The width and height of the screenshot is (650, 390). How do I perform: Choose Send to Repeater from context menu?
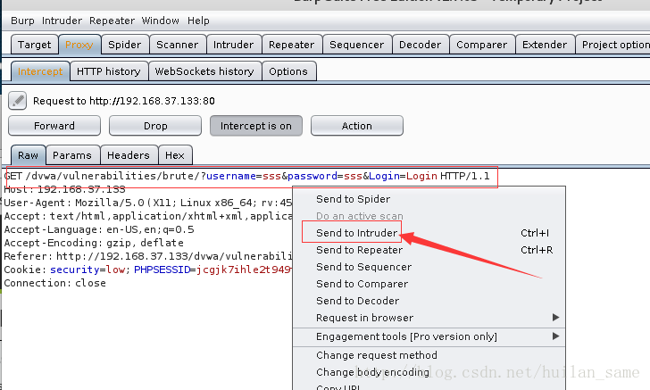tap(429, 250)
